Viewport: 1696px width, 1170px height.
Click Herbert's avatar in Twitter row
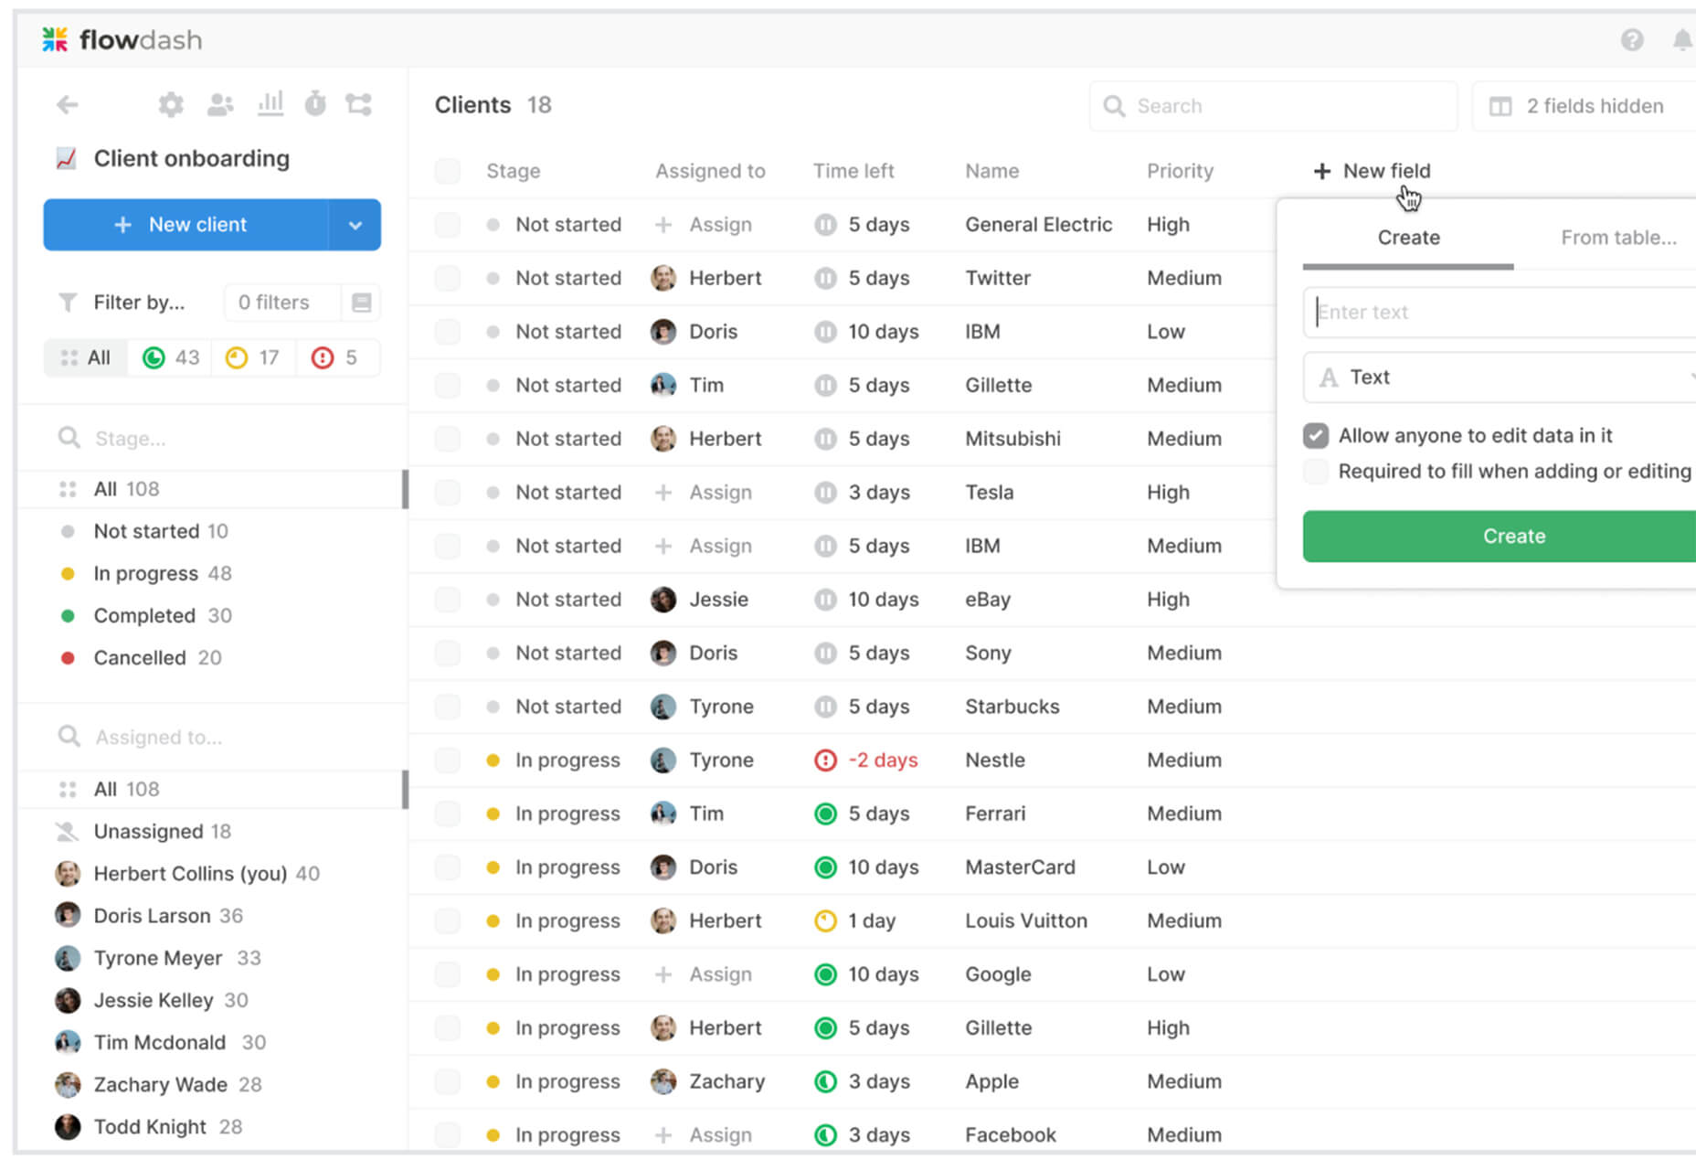663,278
